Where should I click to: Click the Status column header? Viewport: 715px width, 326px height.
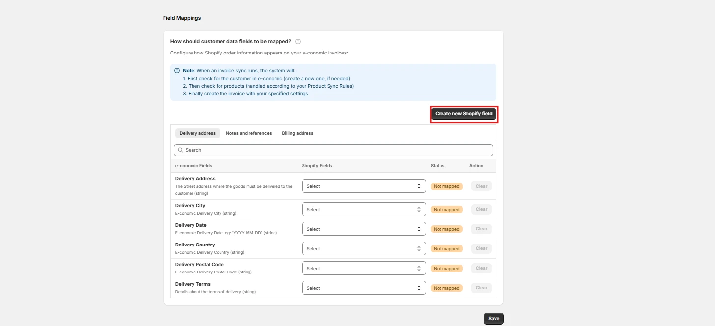[438, 166]
